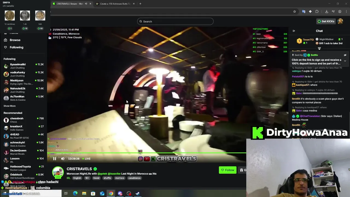Open Steam from the taskbar

coord(138,193)
